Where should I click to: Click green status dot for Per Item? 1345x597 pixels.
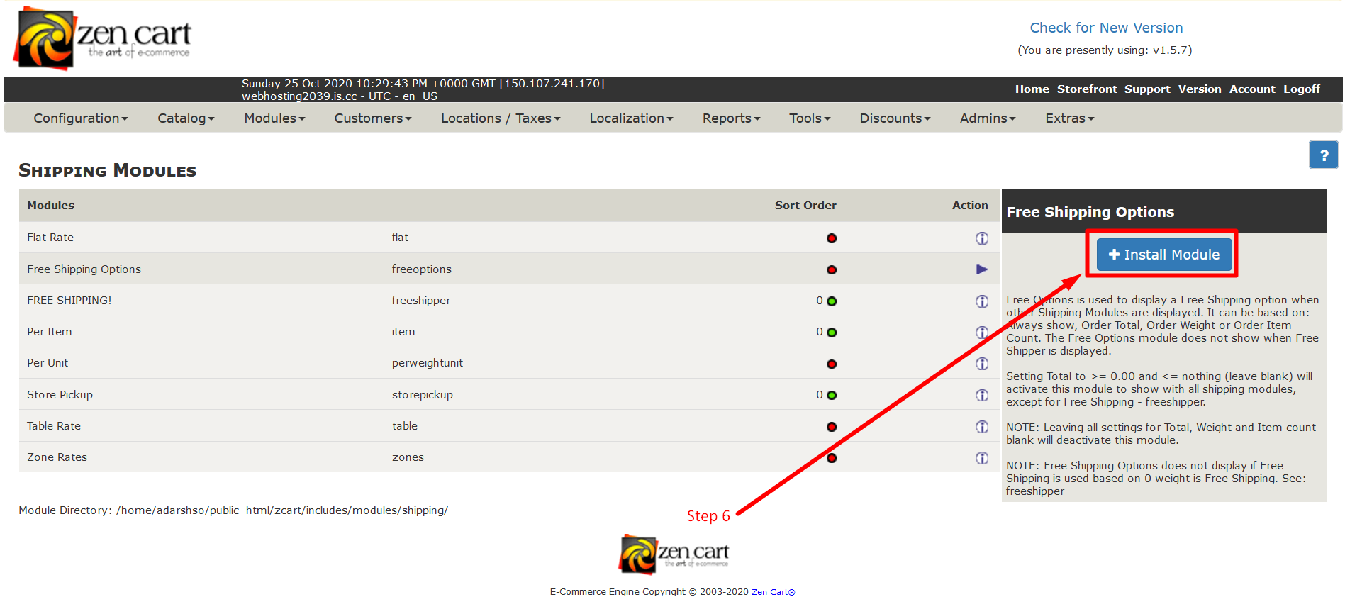(x=832, y=333)
